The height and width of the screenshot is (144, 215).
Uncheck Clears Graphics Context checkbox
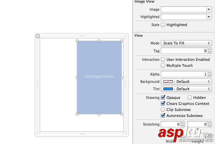(x=163, y=104)
